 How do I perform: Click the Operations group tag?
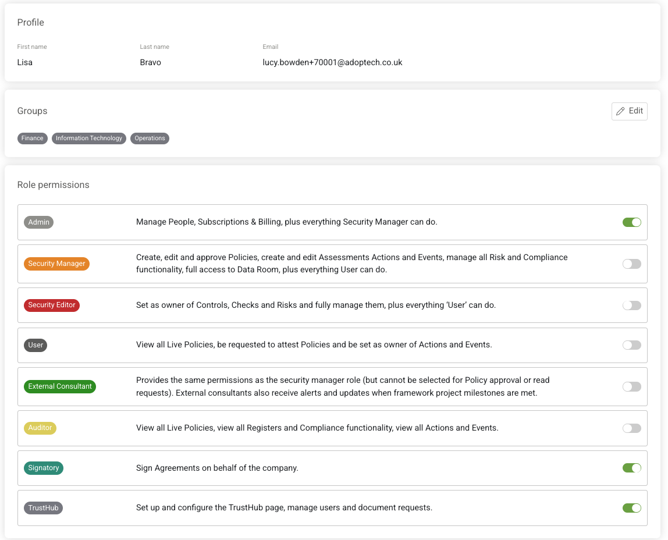click(150, 138)
